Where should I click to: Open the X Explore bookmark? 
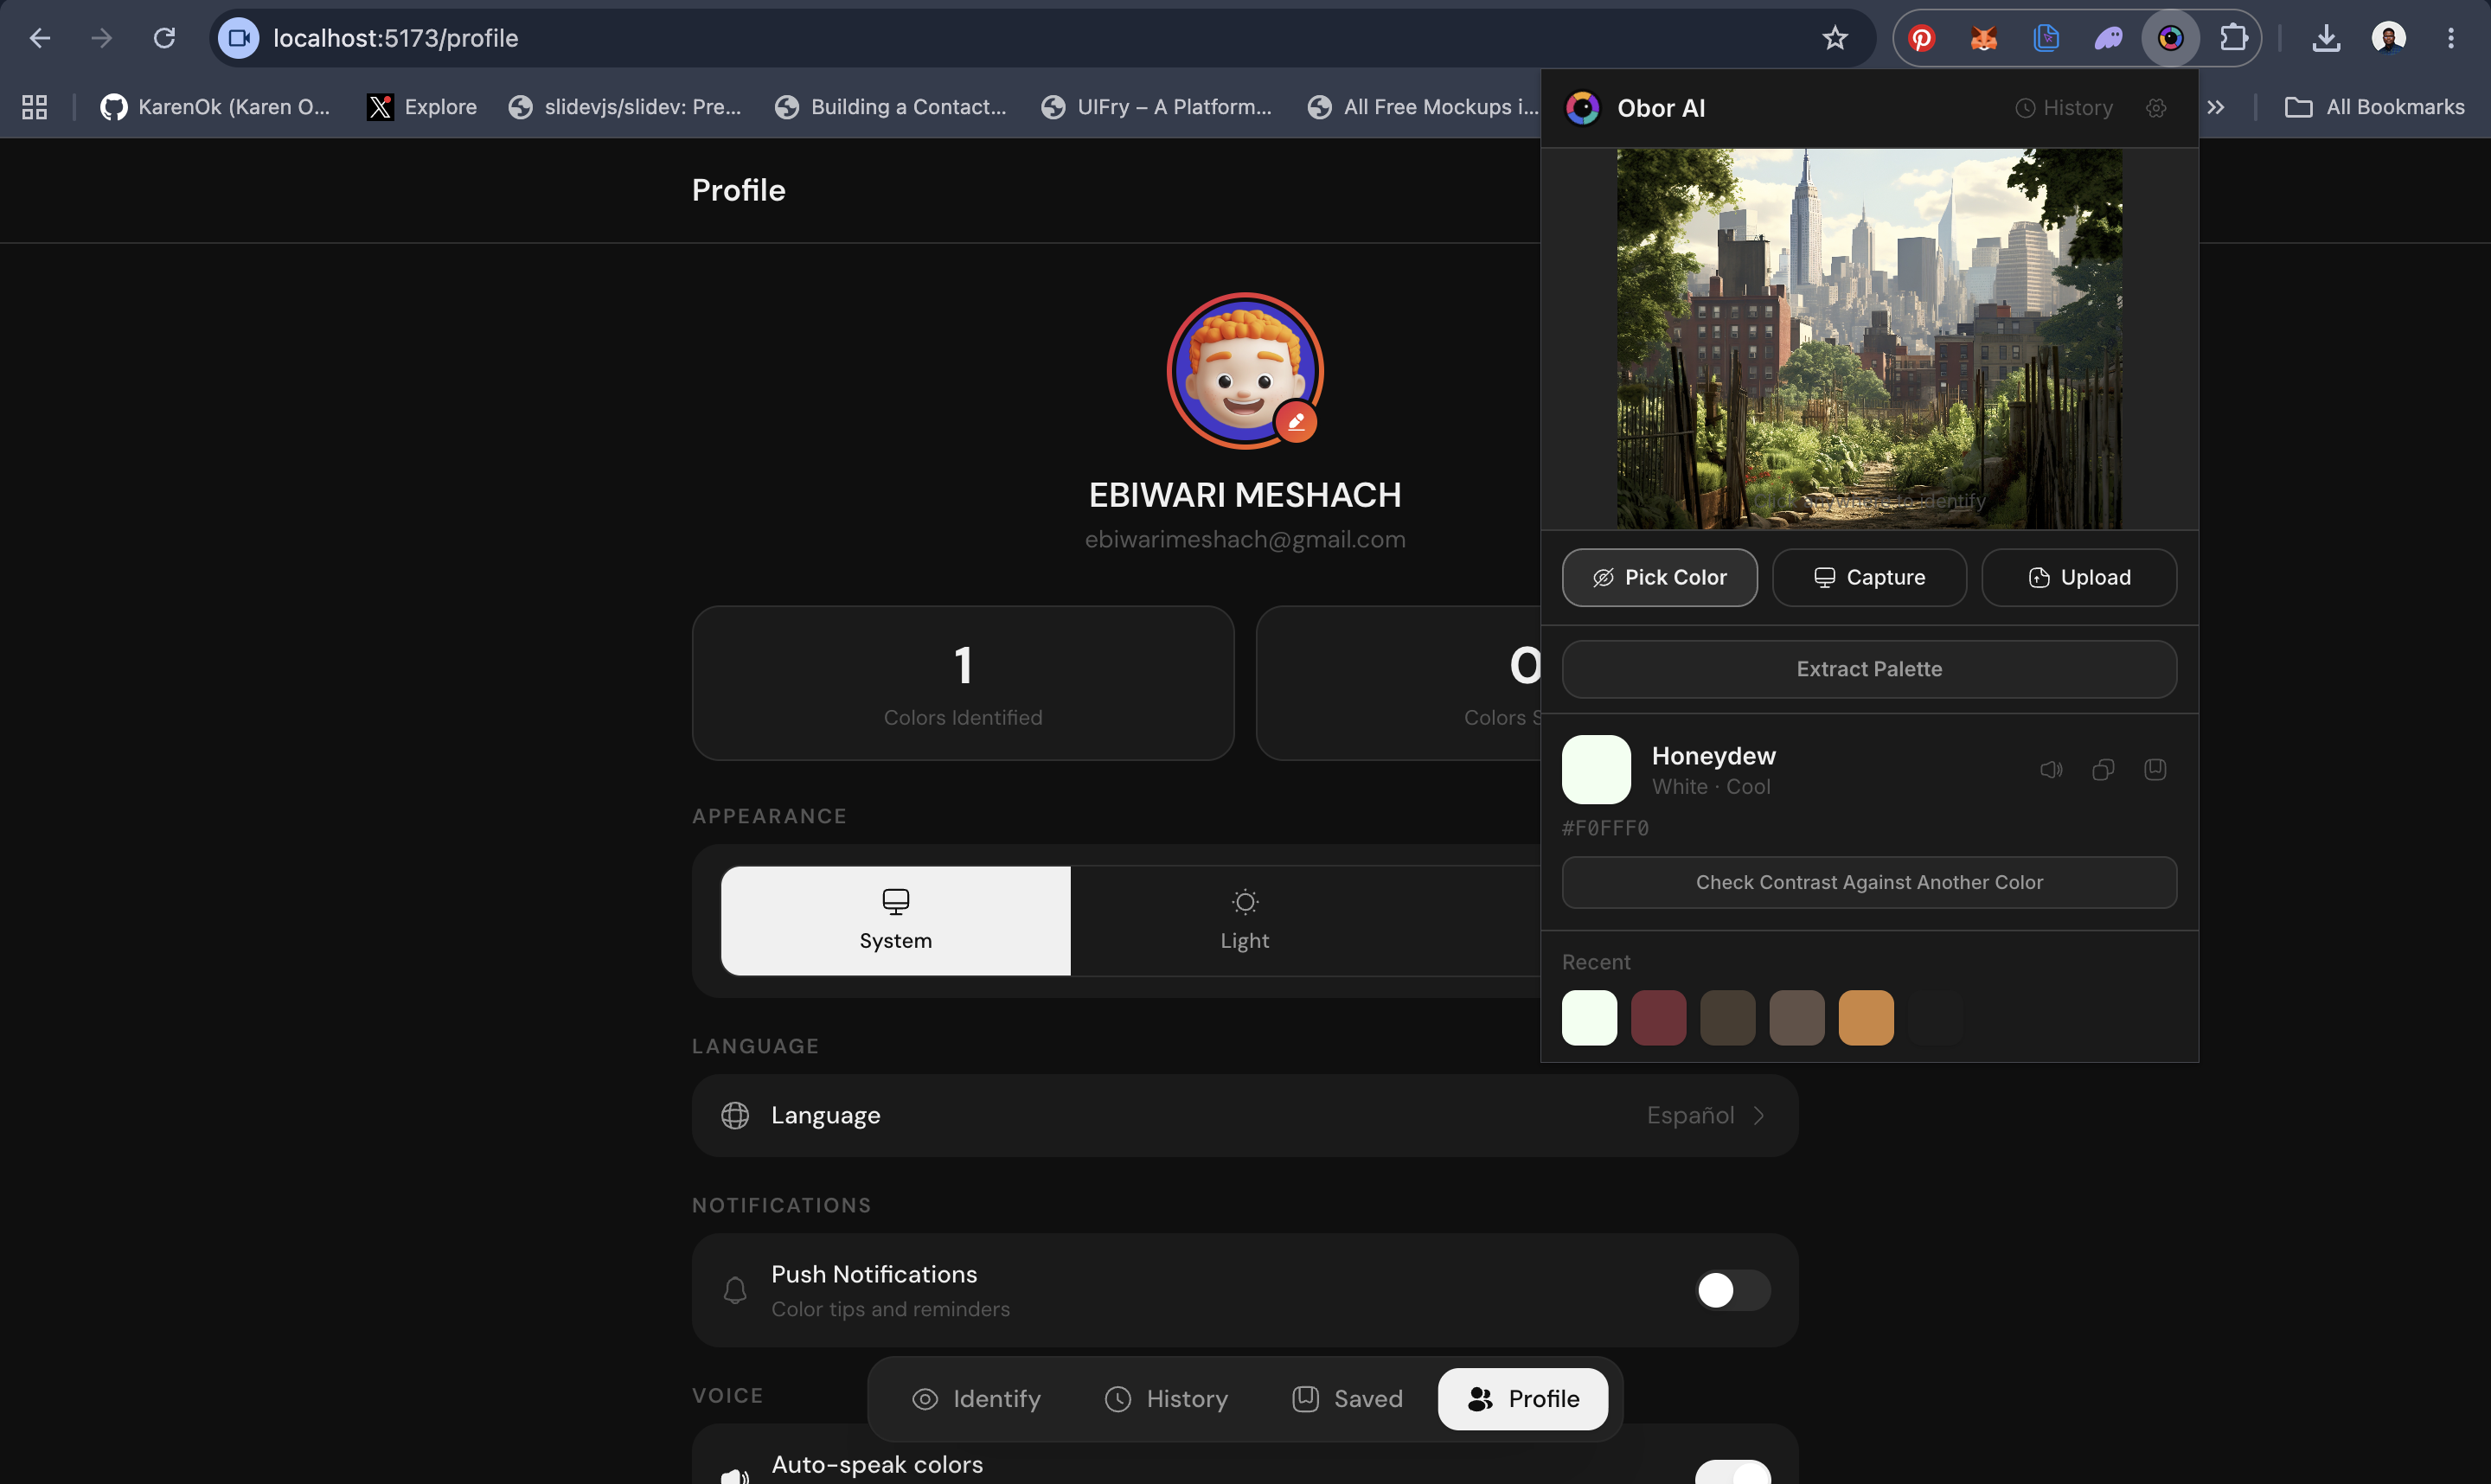[422, 107]
